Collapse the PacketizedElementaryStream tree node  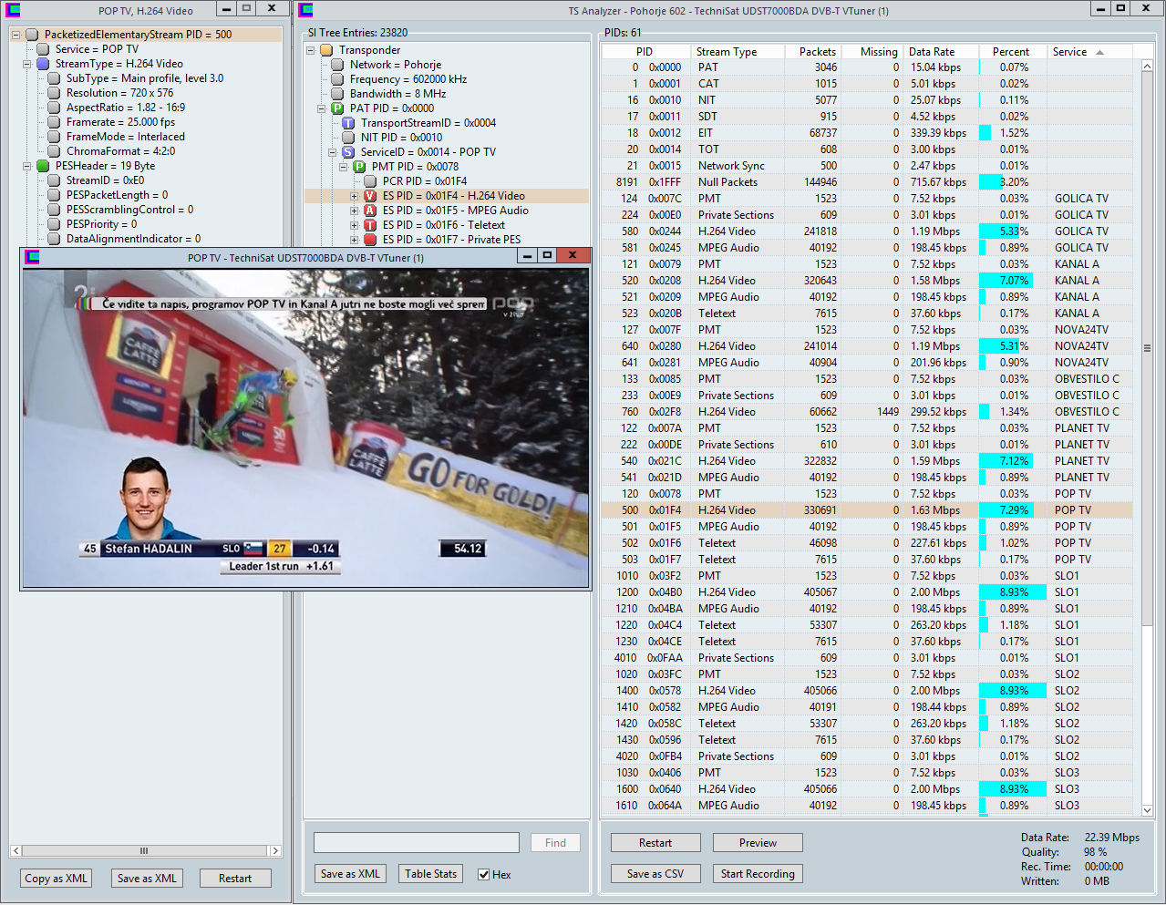pyautogui.click(x=15, y=35)
